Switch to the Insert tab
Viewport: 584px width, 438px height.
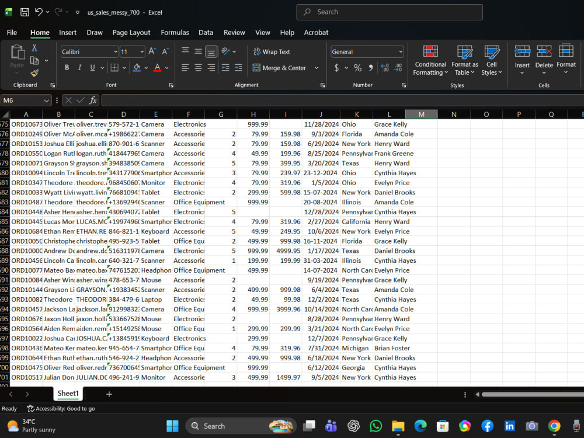(67, 32)
